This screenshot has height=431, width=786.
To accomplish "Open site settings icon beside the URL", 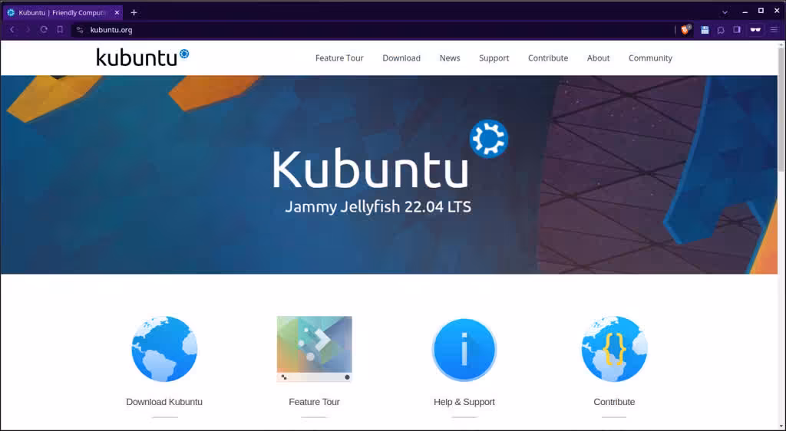I will pyautogui.click(x=80, y=30).
